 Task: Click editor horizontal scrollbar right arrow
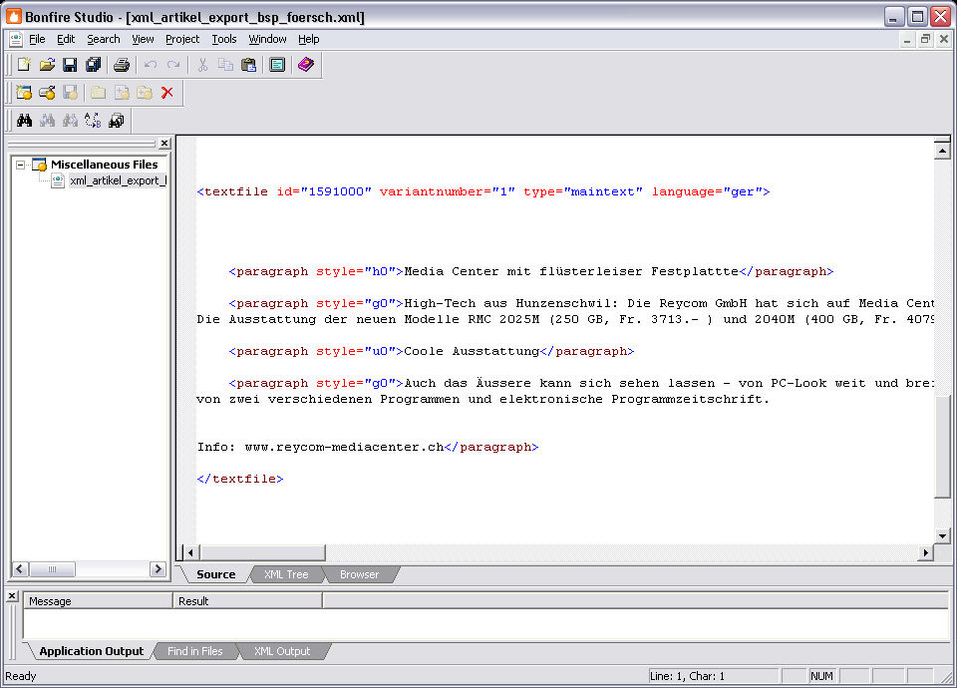(926, 553)
